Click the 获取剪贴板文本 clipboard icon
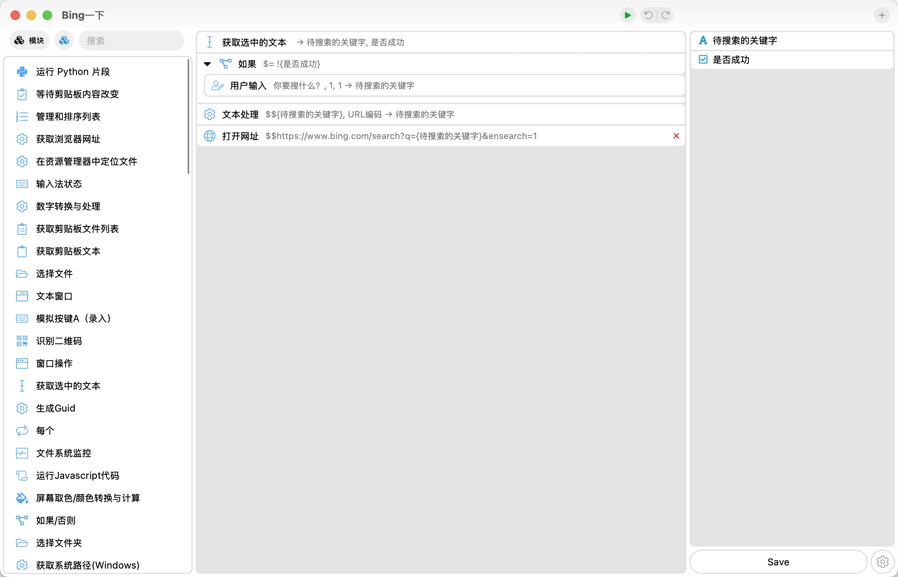 coord(22,251)
